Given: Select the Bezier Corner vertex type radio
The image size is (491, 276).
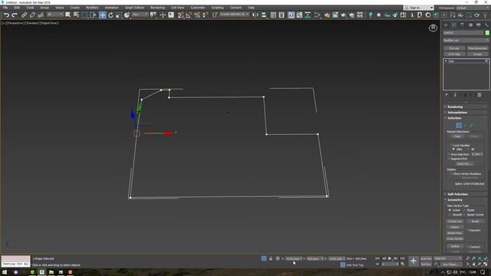Looking at the screenshot, I should [x=465, y=215].
